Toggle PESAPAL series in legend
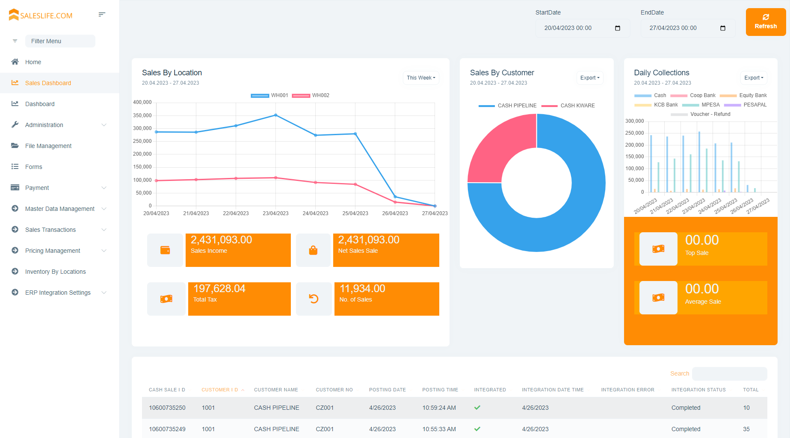Viewport: 790px width, 438px height. point(746,105)
